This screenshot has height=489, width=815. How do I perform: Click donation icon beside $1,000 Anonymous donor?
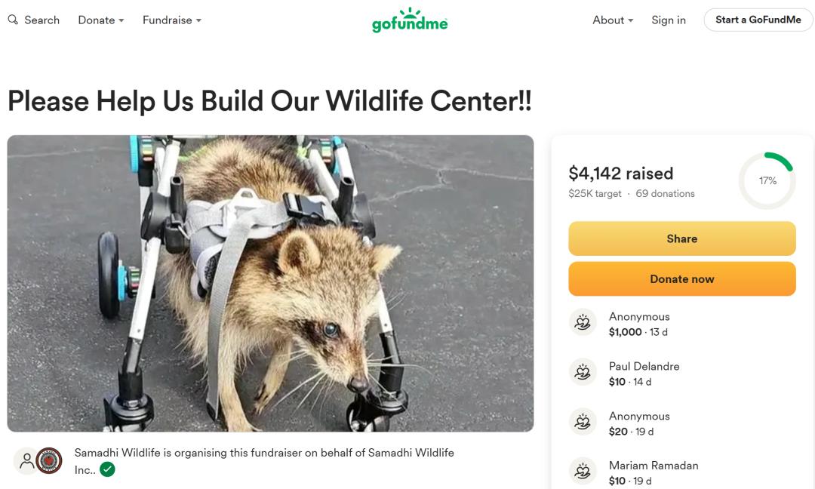click(582, 322)
